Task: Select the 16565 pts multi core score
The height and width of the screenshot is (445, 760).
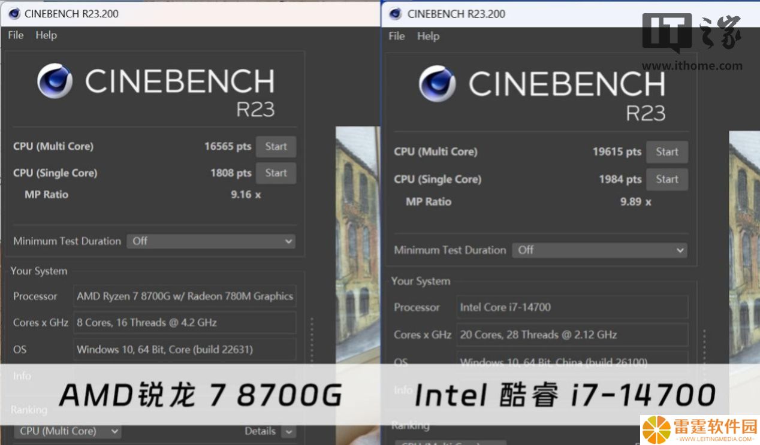Action: click(x=228, y=147)
